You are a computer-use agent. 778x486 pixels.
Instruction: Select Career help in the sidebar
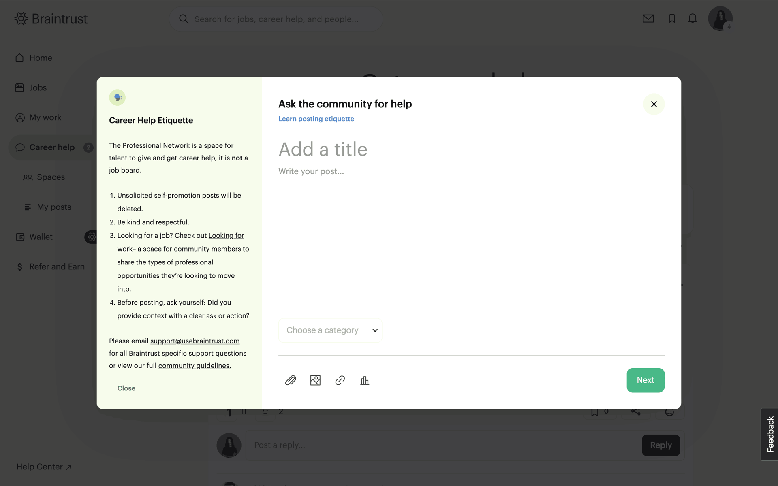[x=52, y=147]
